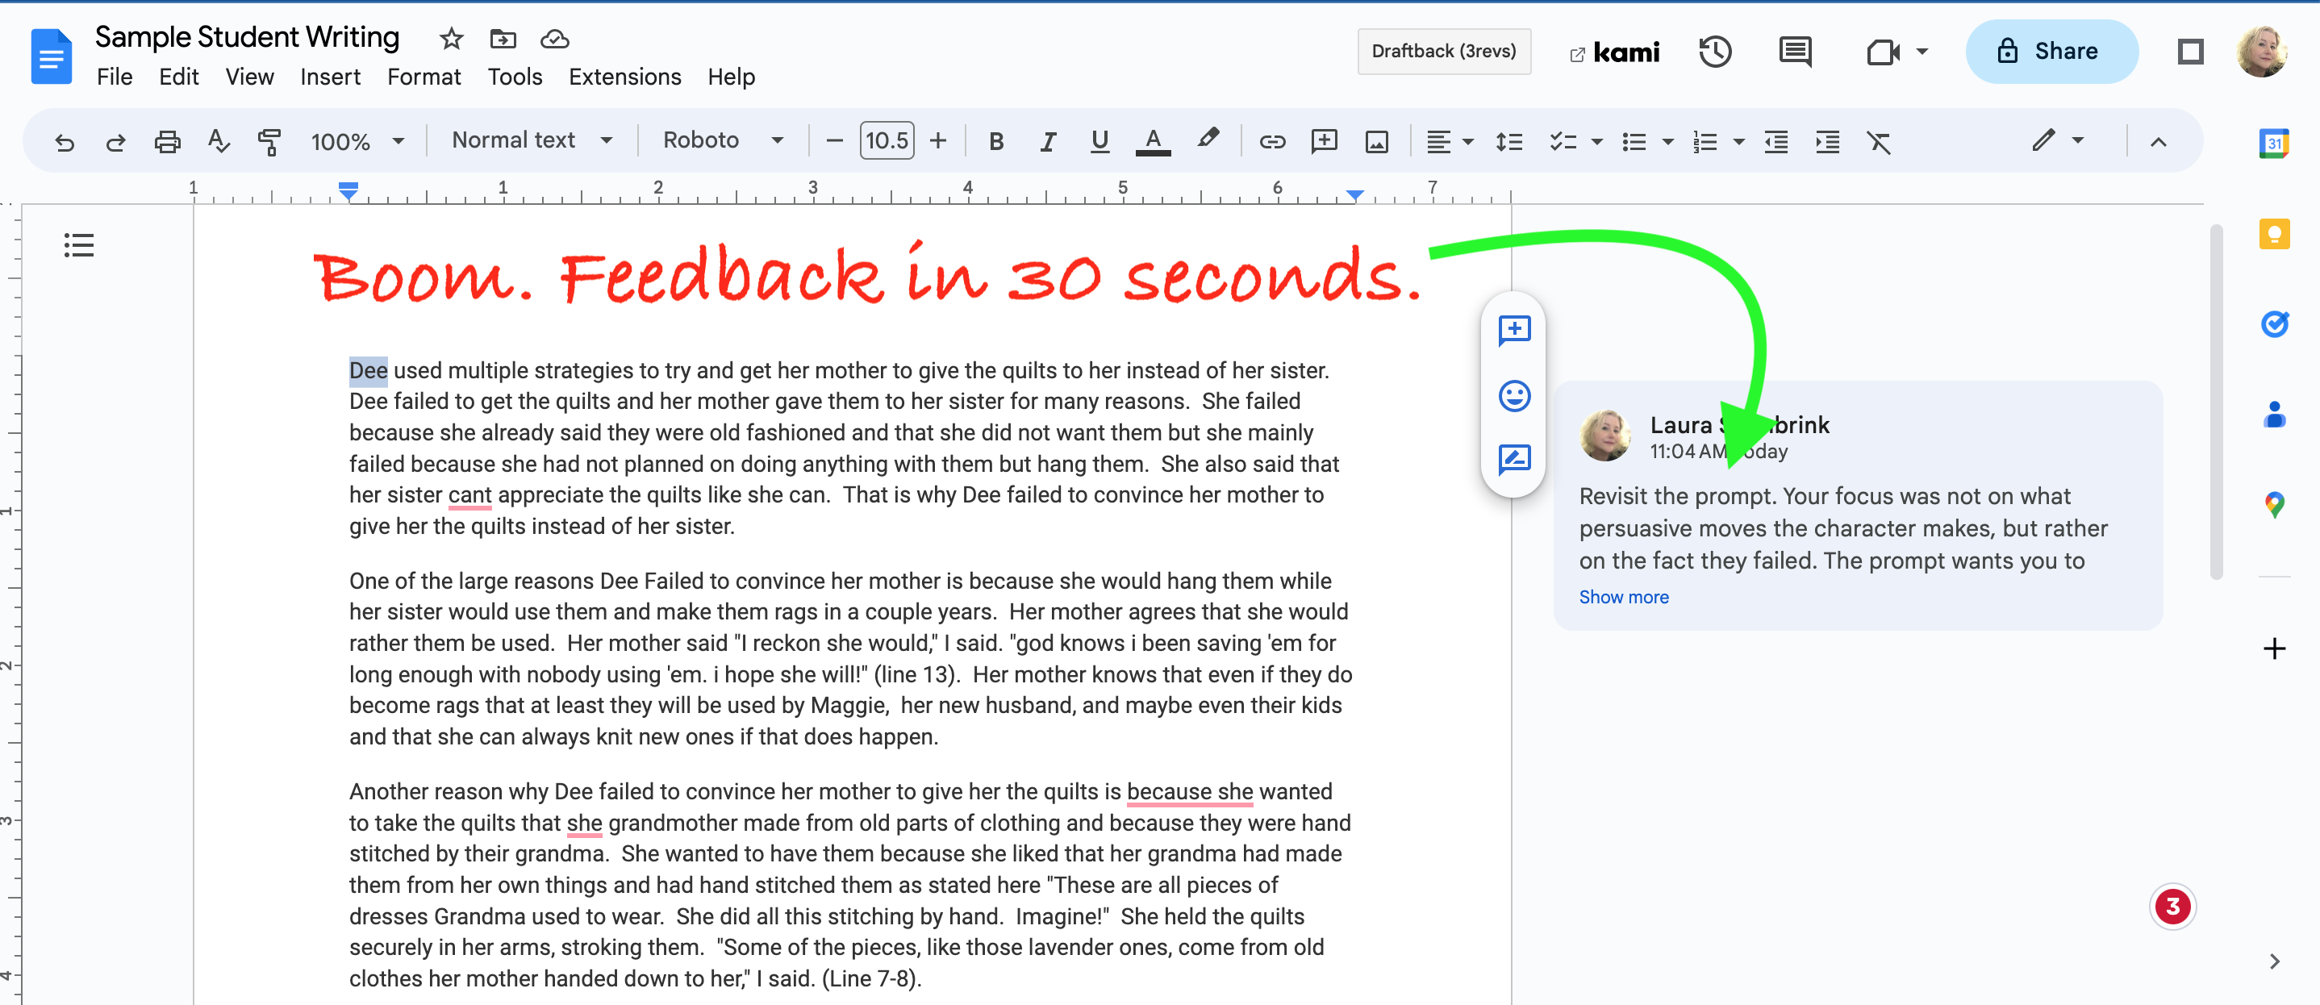The height and width of the screenshot is (1005, 2320).
Task: Toggle bold formatting
Action: click(x=995, y=141)
